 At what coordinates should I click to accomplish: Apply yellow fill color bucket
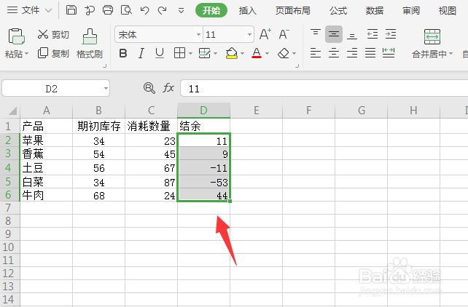click(232, 53)
